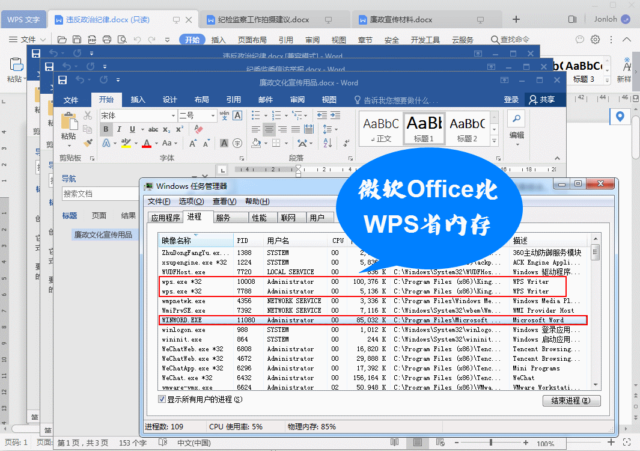Image resolution: width=640 pixels, height=451 pixels.
Task: Toggle character shading A in Word
Action: [x=224, y=143]
